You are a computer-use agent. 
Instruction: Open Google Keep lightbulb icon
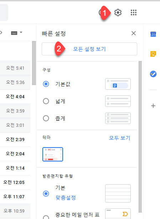coord(153,54)
